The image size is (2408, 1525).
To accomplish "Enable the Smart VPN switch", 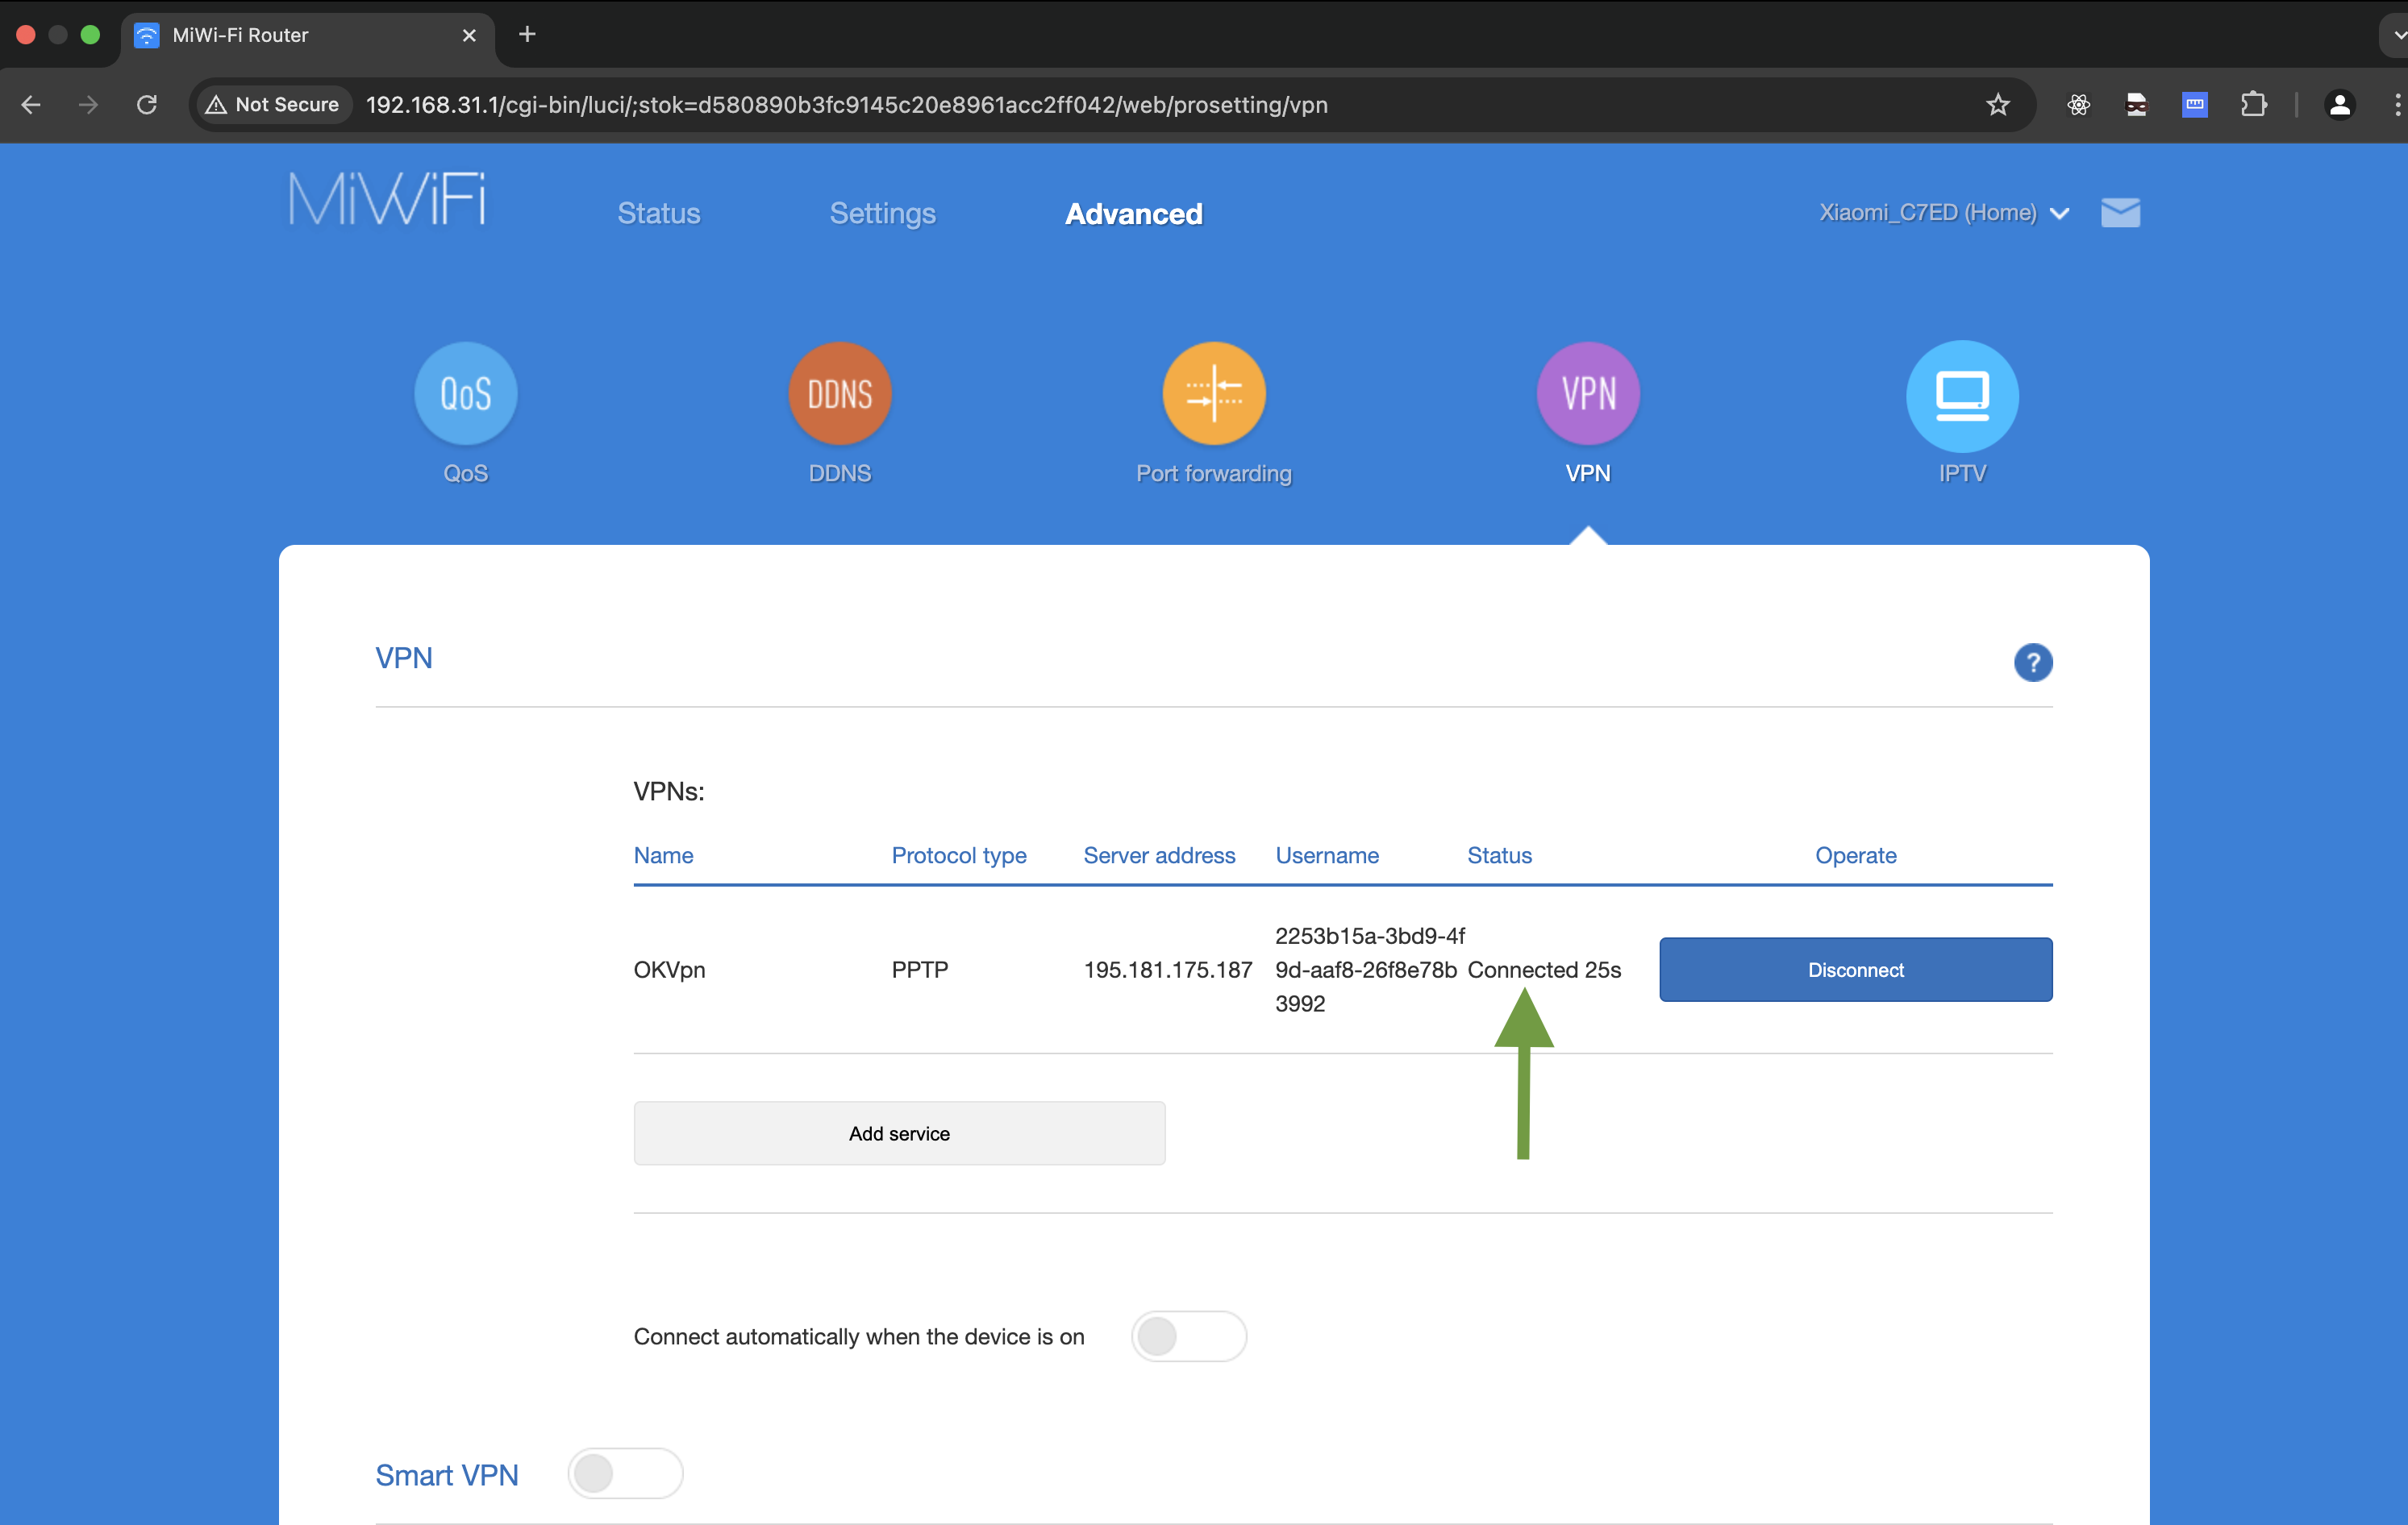I will [625, 1474].
